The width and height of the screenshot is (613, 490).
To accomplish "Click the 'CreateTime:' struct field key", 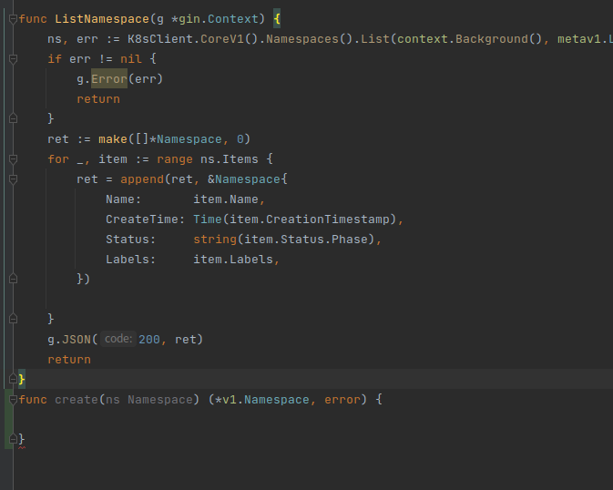I will pyautogui.click(x=145, y=219).
